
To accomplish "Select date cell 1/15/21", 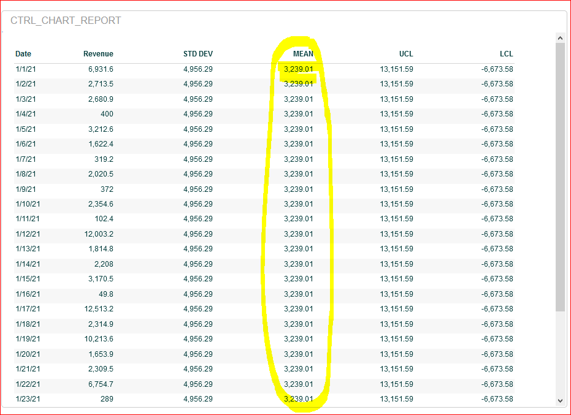I will (x=28, y=279).
